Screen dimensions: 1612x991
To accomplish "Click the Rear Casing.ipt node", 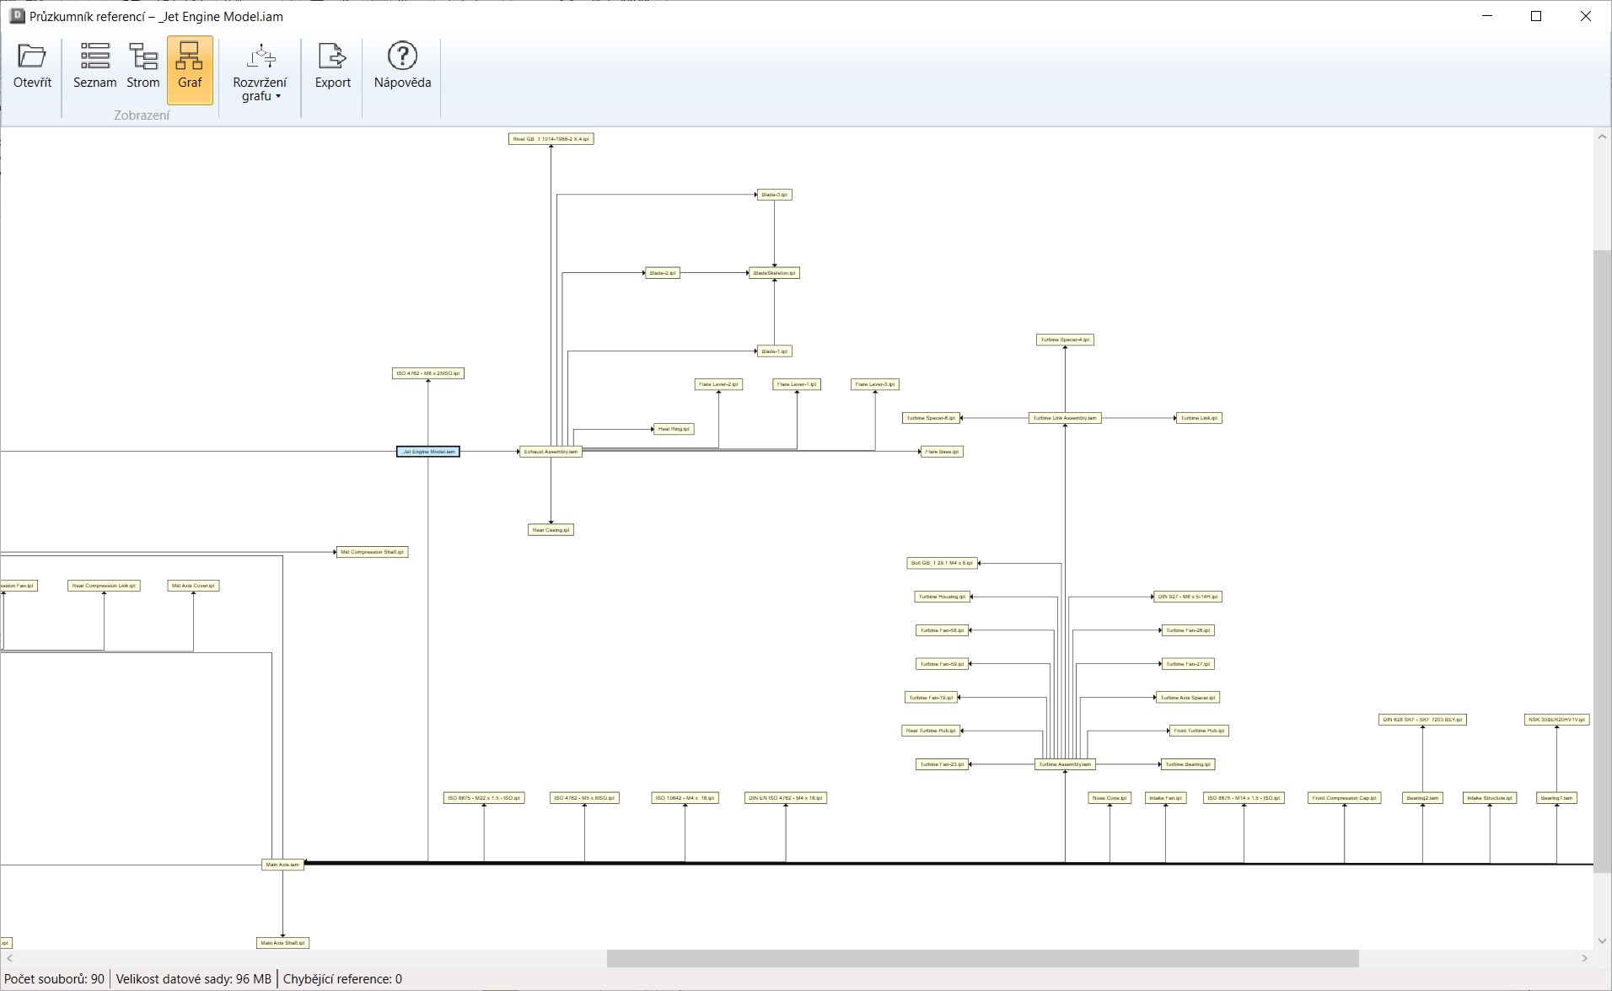I will [551, 530].
